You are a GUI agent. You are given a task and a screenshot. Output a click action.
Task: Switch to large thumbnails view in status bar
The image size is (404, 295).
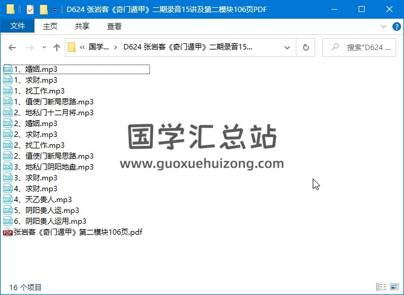coord(394,287)
